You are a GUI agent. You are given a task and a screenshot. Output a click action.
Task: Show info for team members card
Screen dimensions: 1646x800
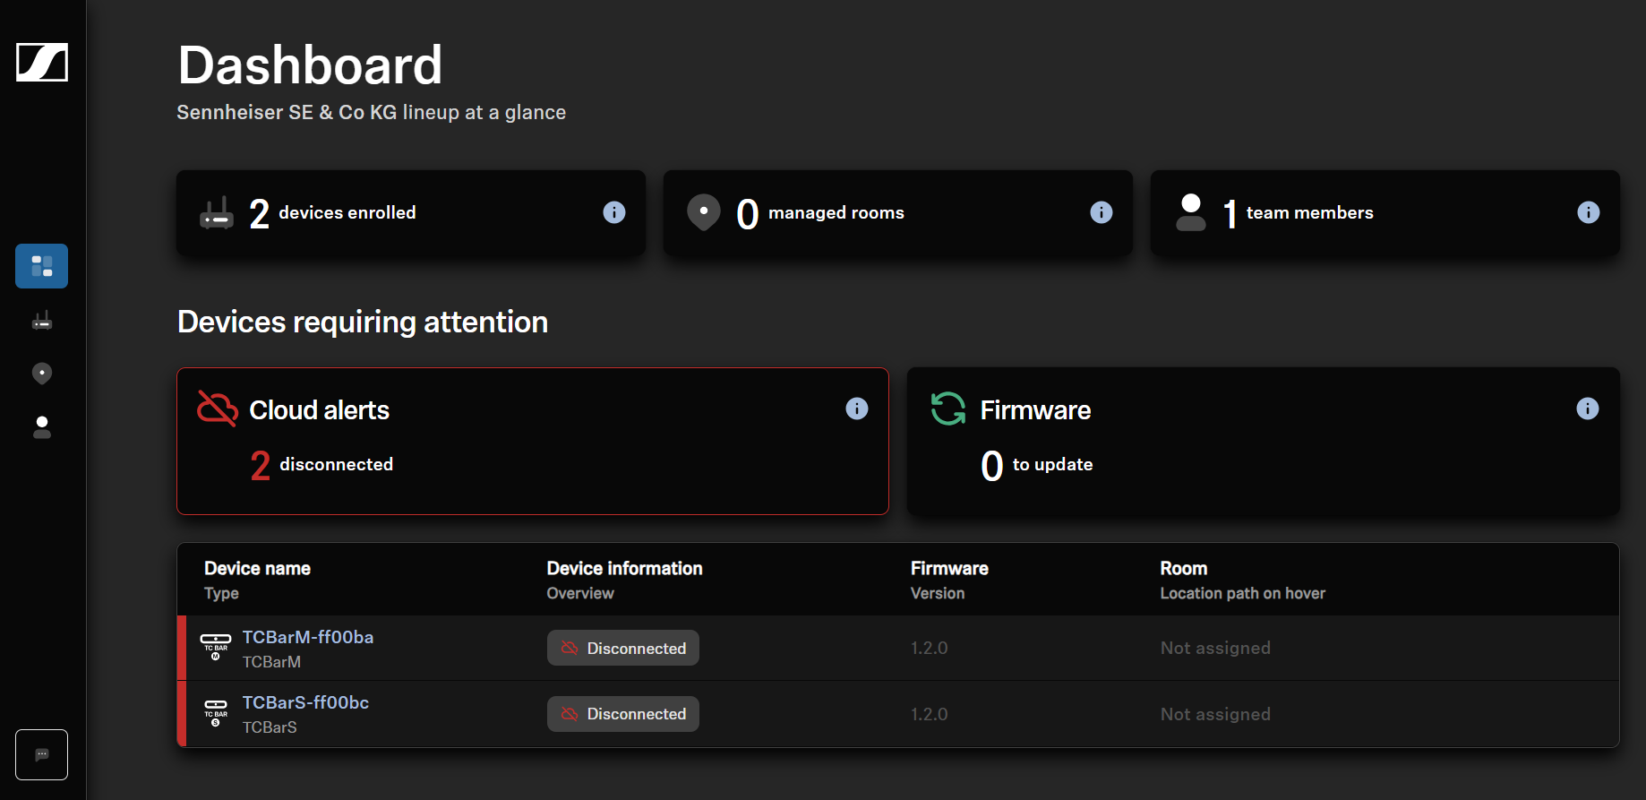pos(1588,212)
